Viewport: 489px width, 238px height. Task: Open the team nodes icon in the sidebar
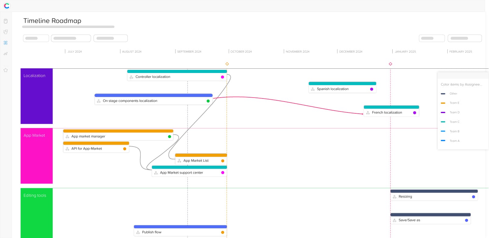tap(5, 53)
